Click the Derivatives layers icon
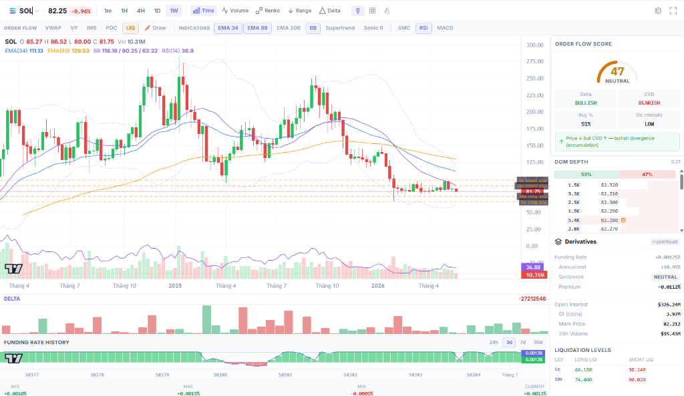Image resolution: width=684 pixels, height=396 pixels. [558, 241]
